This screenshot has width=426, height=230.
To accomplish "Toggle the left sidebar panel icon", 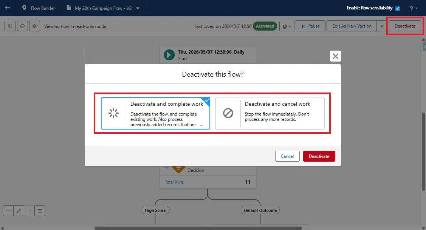I will click(x=10, y=26).
